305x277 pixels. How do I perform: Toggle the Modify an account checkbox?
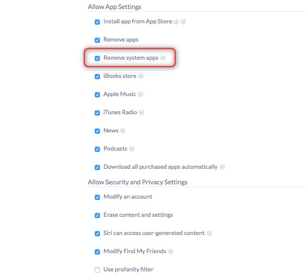click(x=97, y=197)
